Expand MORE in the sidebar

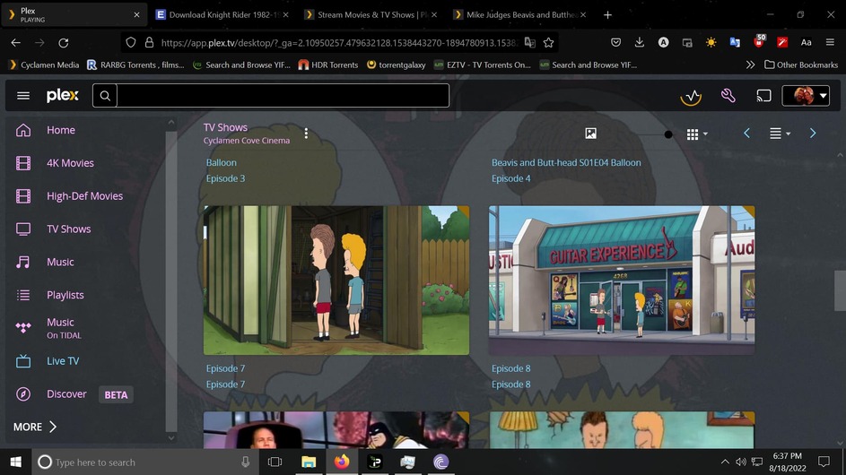(35, 427)
